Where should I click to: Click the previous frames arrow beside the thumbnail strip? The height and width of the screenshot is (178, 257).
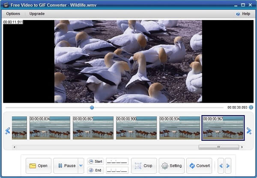point(7,131)
